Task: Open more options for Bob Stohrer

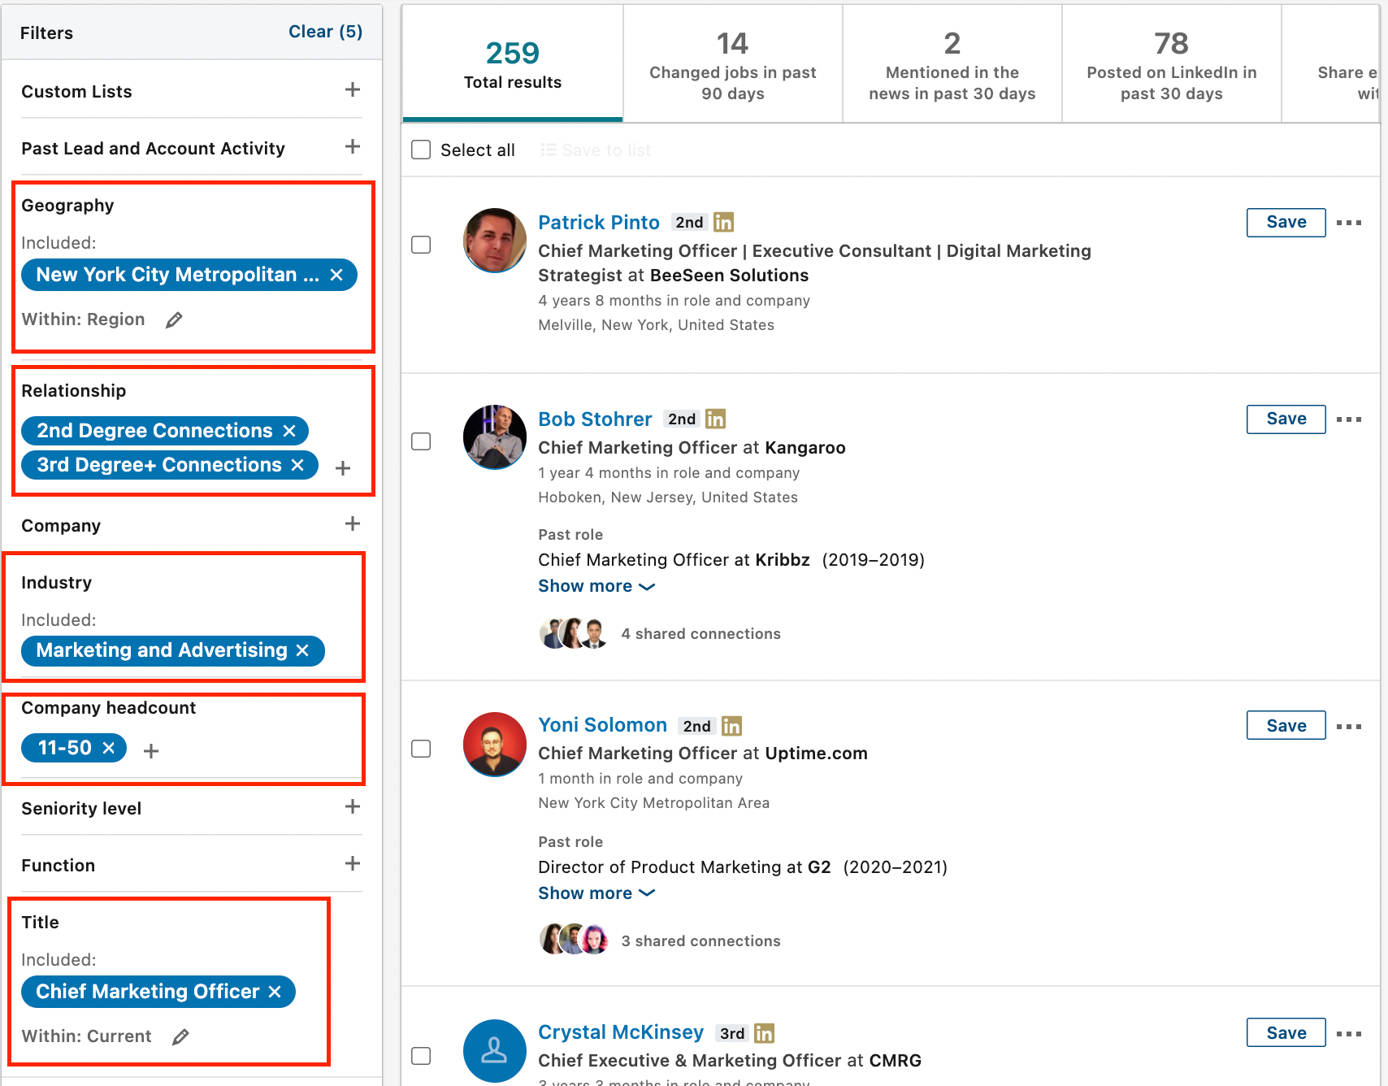Action: pos(1349,419)
